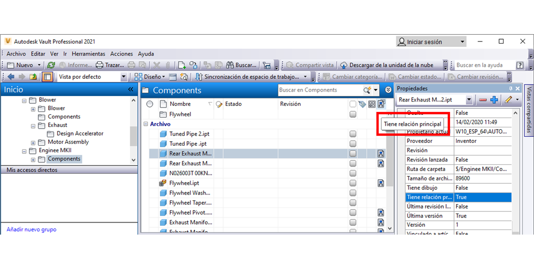Click the grid column header icon
The image size is (534, 272).
[372, 104]
